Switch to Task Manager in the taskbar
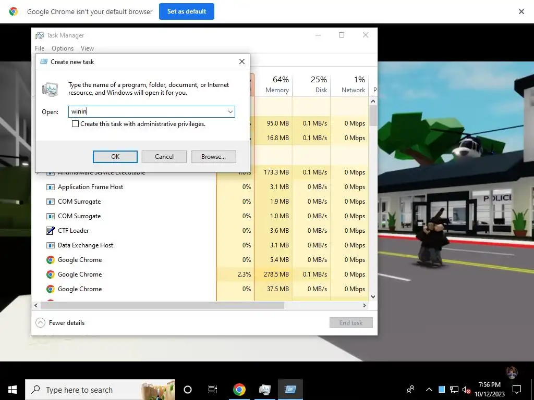534x400 pixels. click(x=264, y=390)
